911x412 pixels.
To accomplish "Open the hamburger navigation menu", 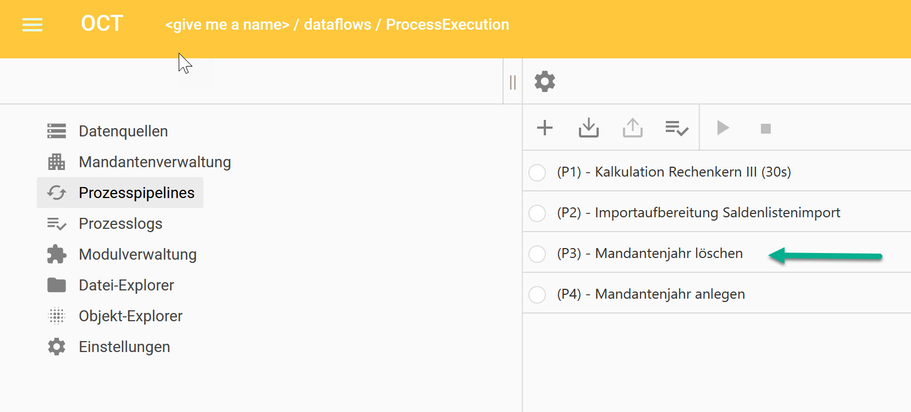I will (32, 25).
